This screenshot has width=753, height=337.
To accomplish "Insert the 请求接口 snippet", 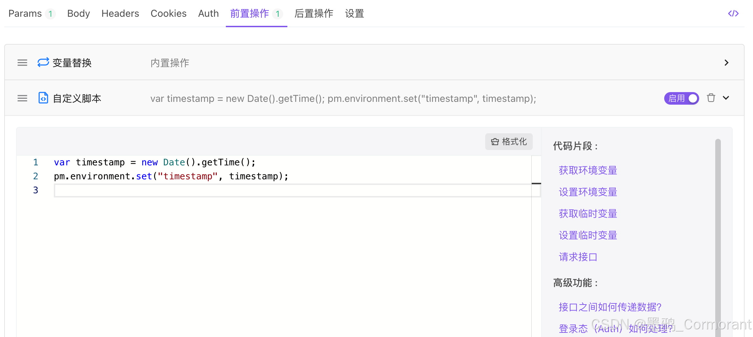I will click(x=578, y=257).
